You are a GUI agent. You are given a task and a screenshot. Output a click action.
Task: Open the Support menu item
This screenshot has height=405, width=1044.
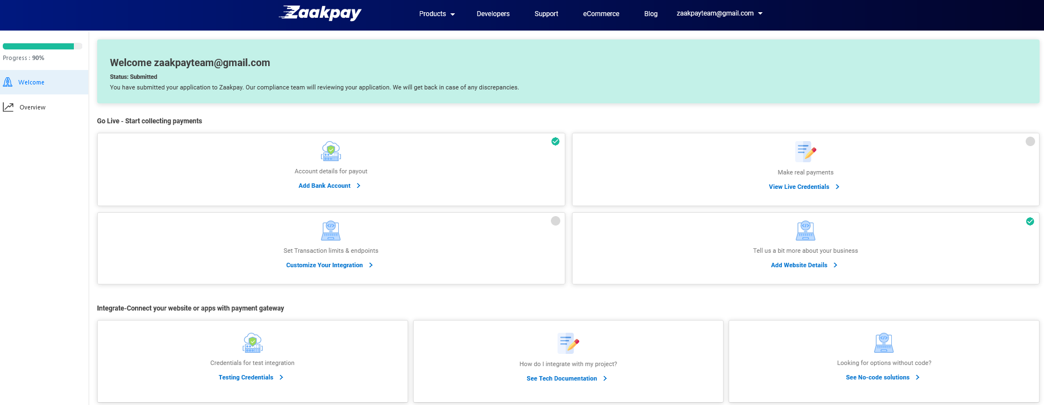[546, 14]
